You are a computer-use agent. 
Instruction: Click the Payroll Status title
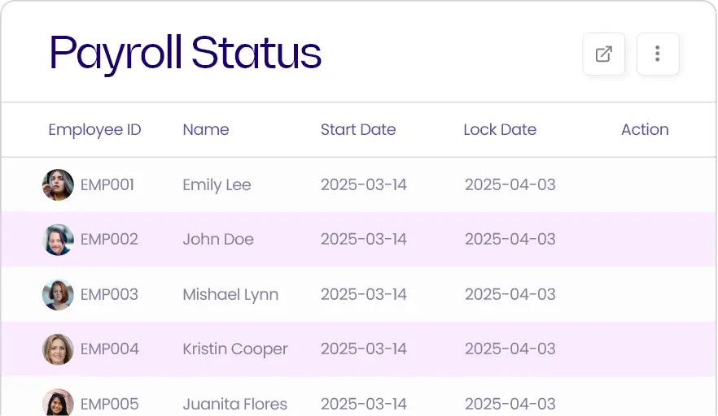(x=186, y=53)
